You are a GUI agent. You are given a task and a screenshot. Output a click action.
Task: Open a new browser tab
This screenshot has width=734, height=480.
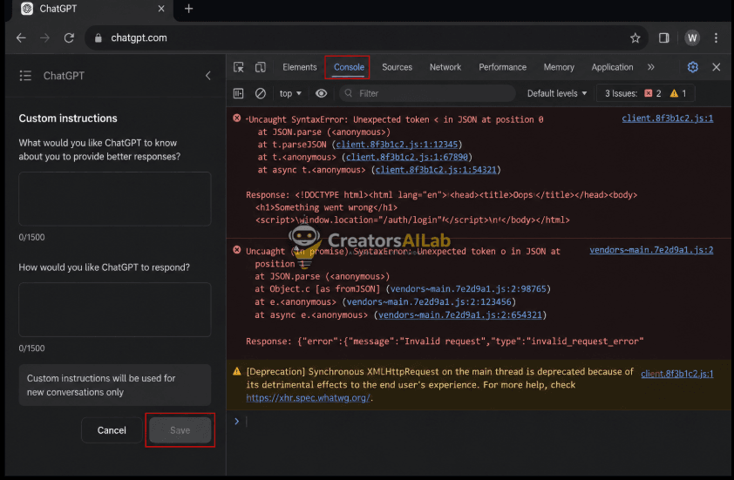tap(188, 9)
